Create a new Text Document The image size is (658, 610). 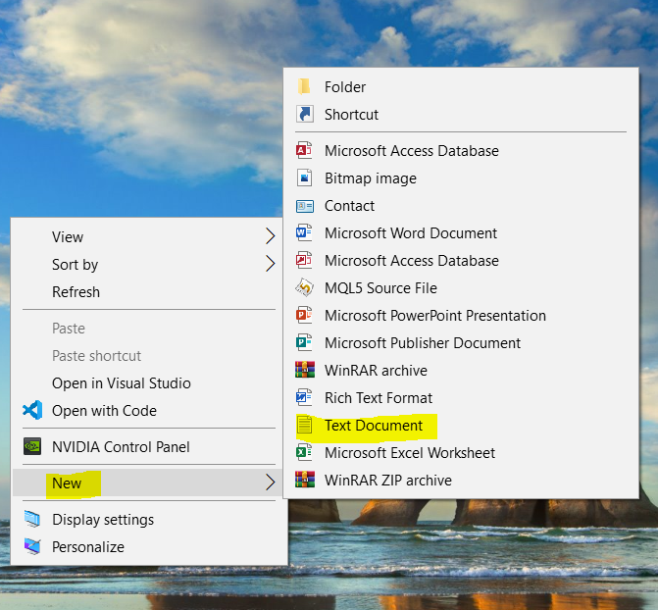(374, 426)
